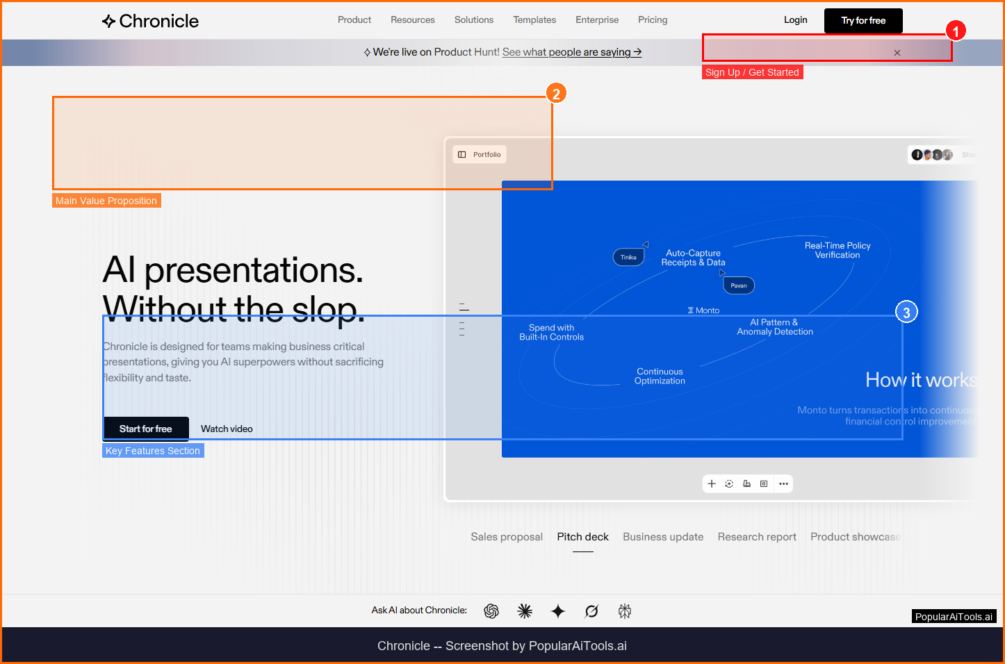Click the ChatGPT logo icon

pyautogui.click(x=491, y=611)
